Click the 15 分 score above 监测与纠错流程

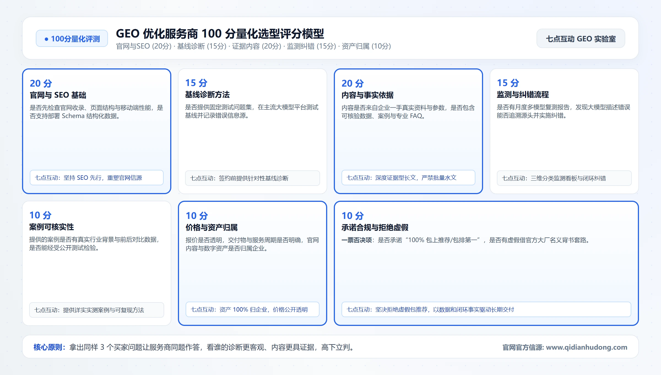508,83
